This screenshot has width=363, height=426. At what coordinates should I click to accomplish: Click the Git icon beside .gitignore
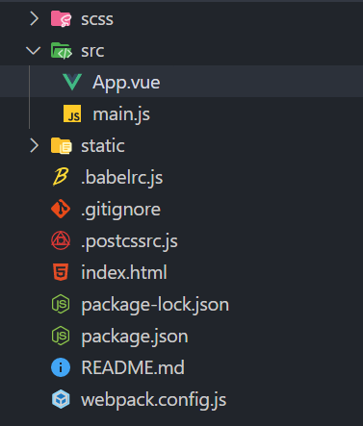pos(61,209)
